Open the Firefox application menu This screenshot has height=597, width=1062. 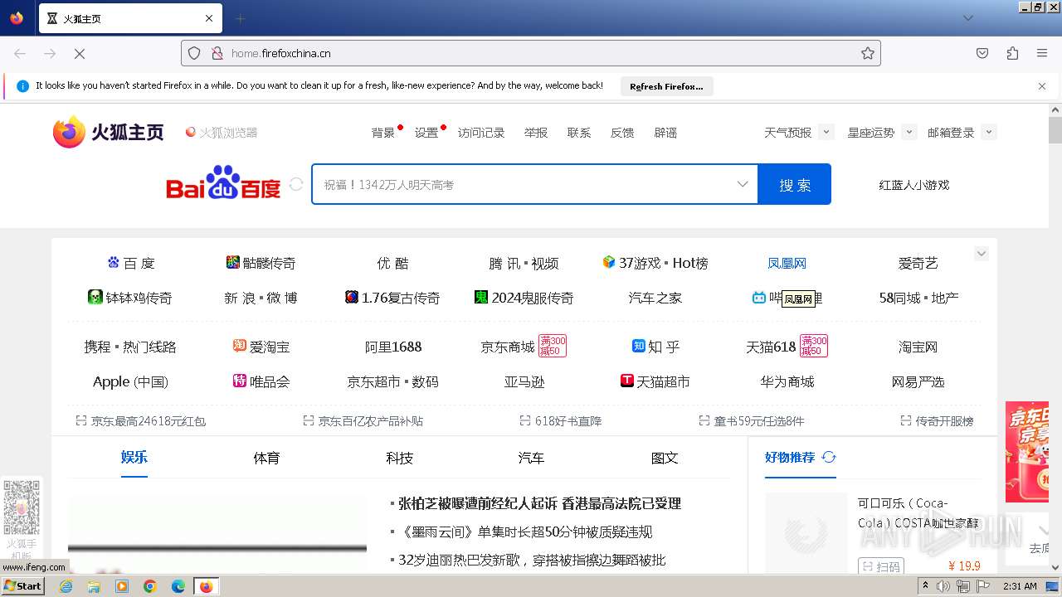(1042, 53)
